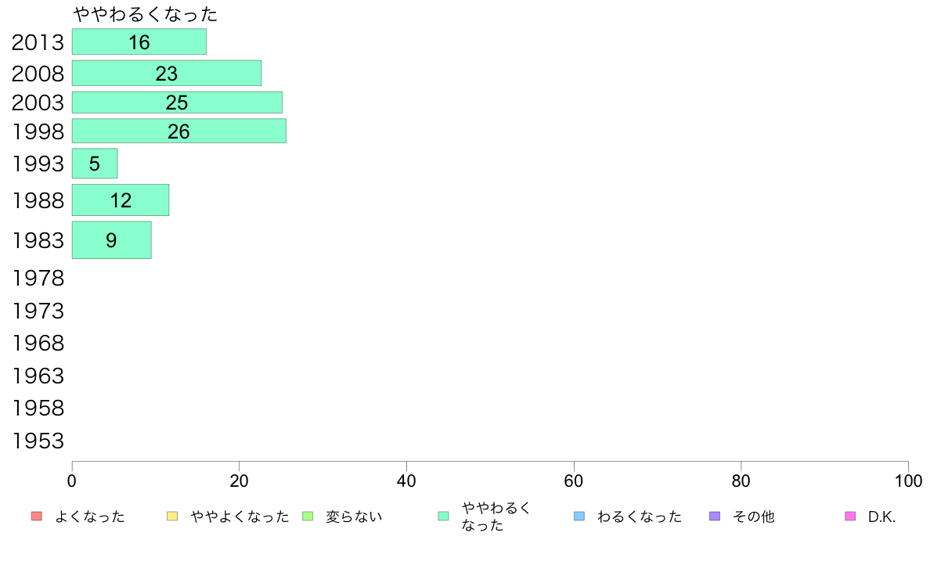
Task: Click the blue わるくなった legend swatch
Action: [579, 516]
